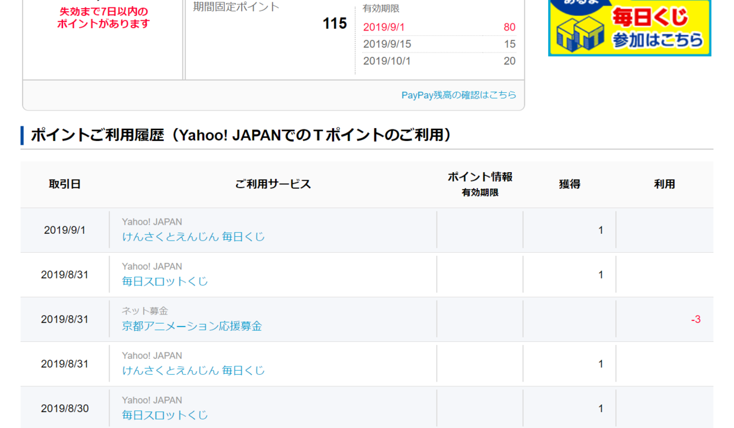
Task: Open the 京都アニメーション応援募金 link
Action: click(x=192, y=326)
